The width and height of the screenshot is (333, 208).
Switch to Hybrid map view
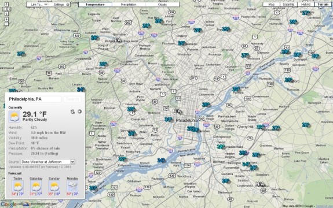click(x=306, y=5)
